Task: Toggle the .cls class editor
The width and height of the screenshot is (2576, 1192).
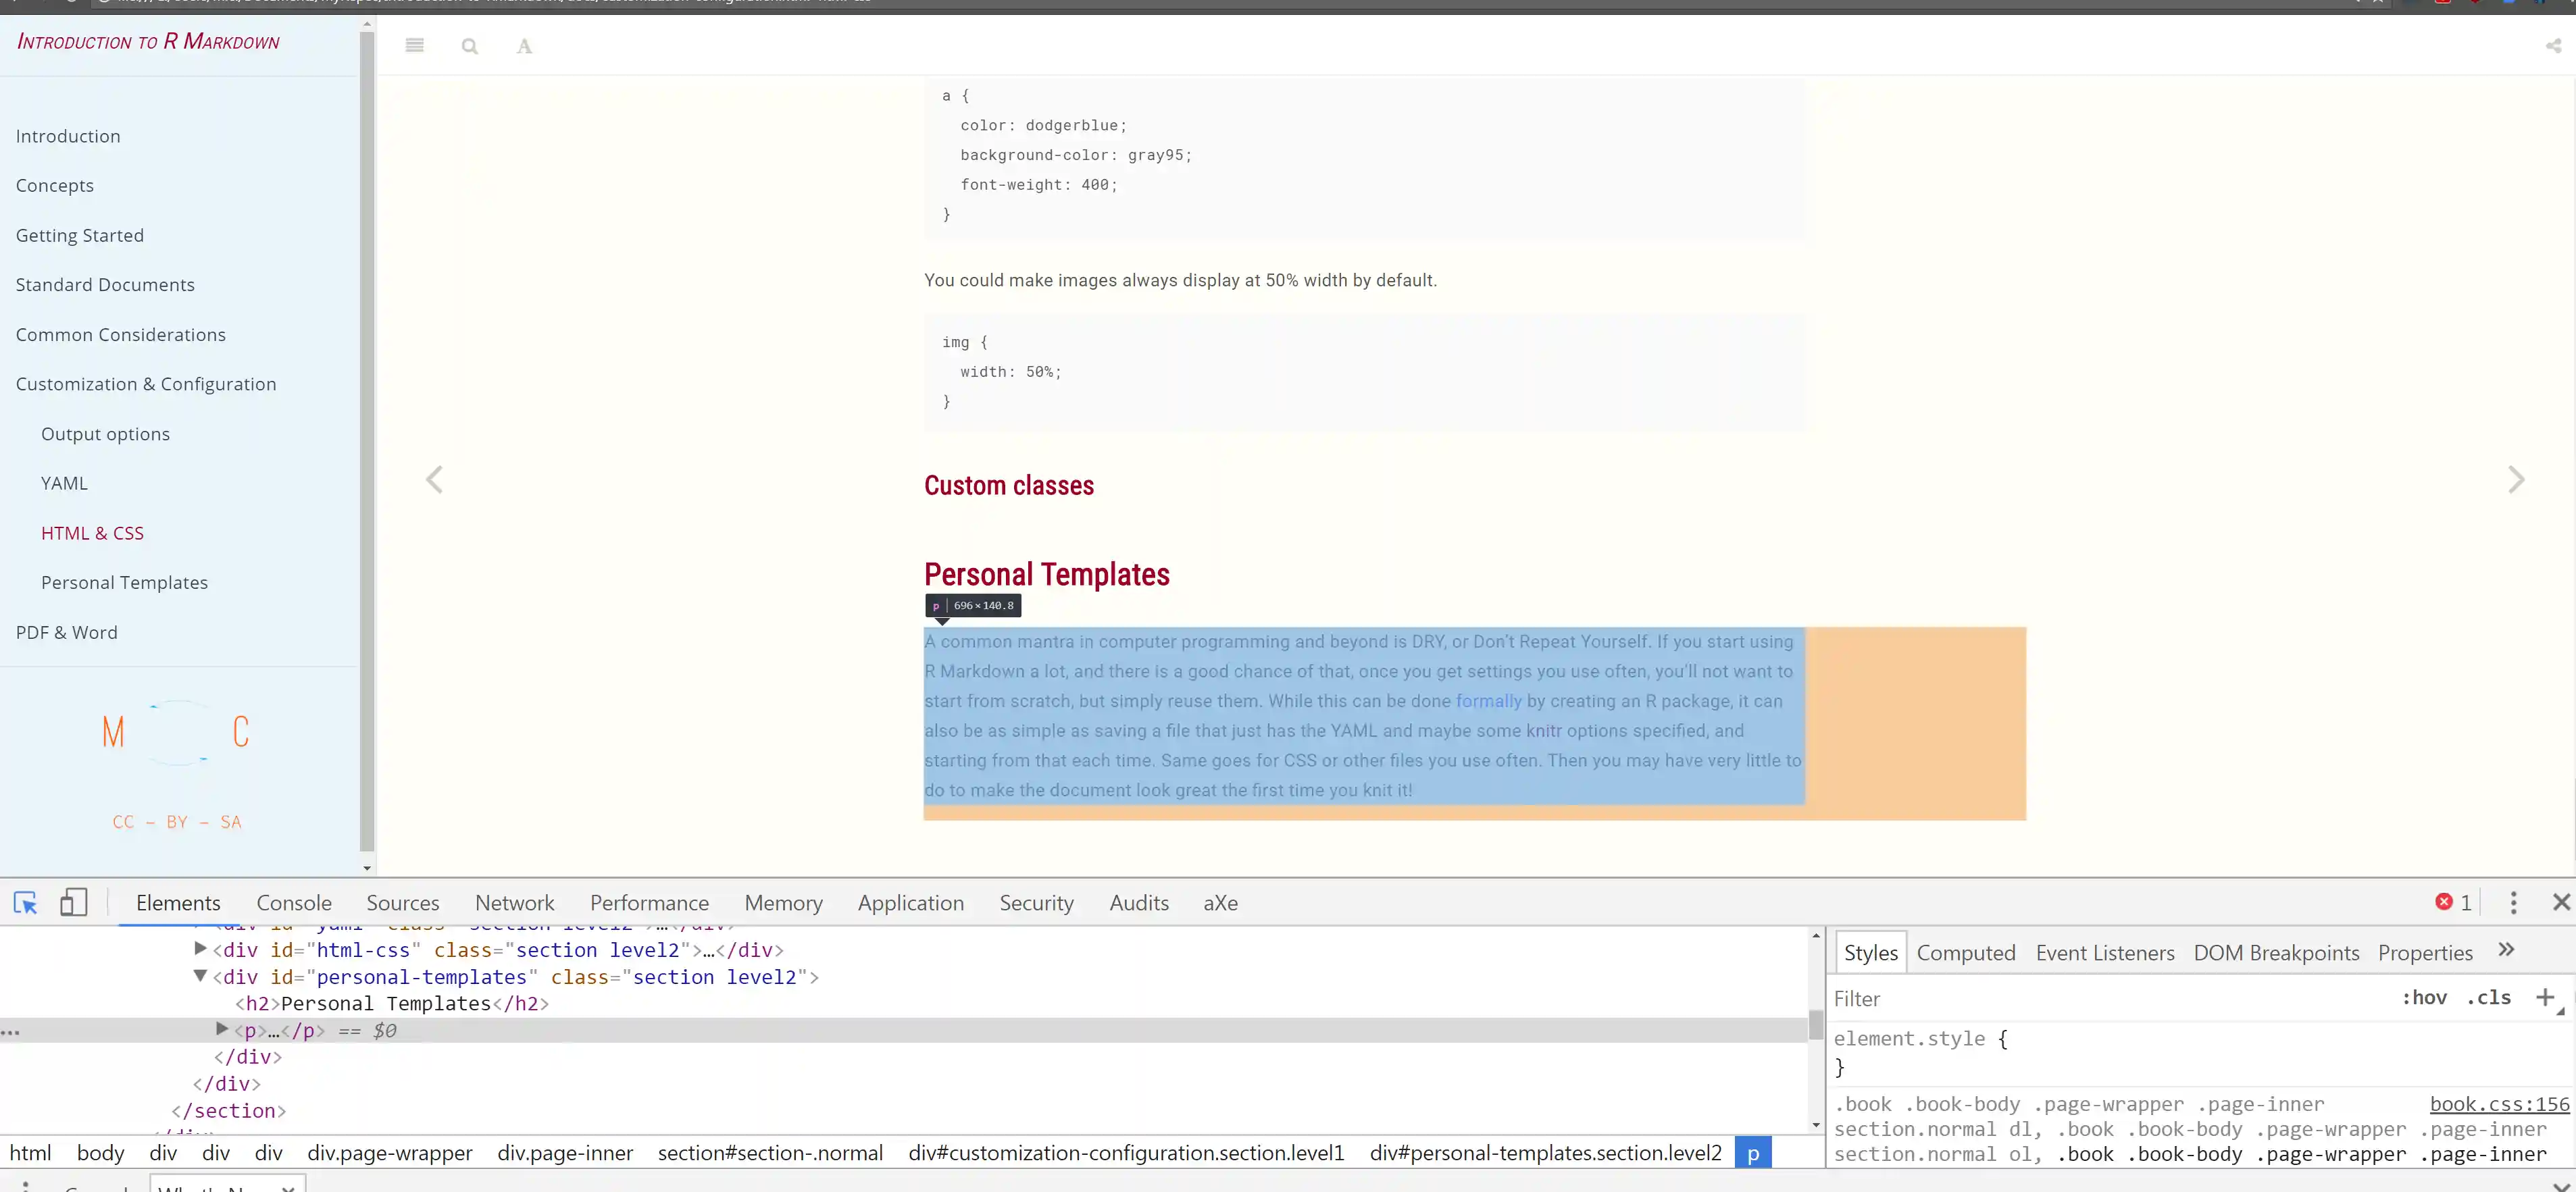Action: (2489, 998)
